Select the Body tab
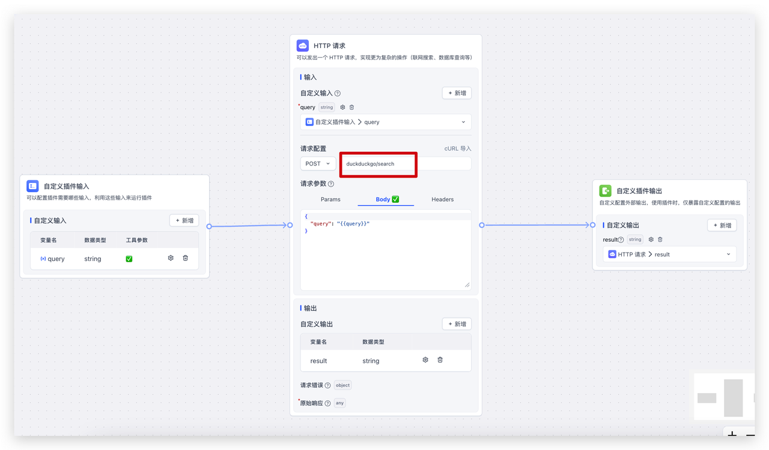769x450 pixels. (386, 199)
